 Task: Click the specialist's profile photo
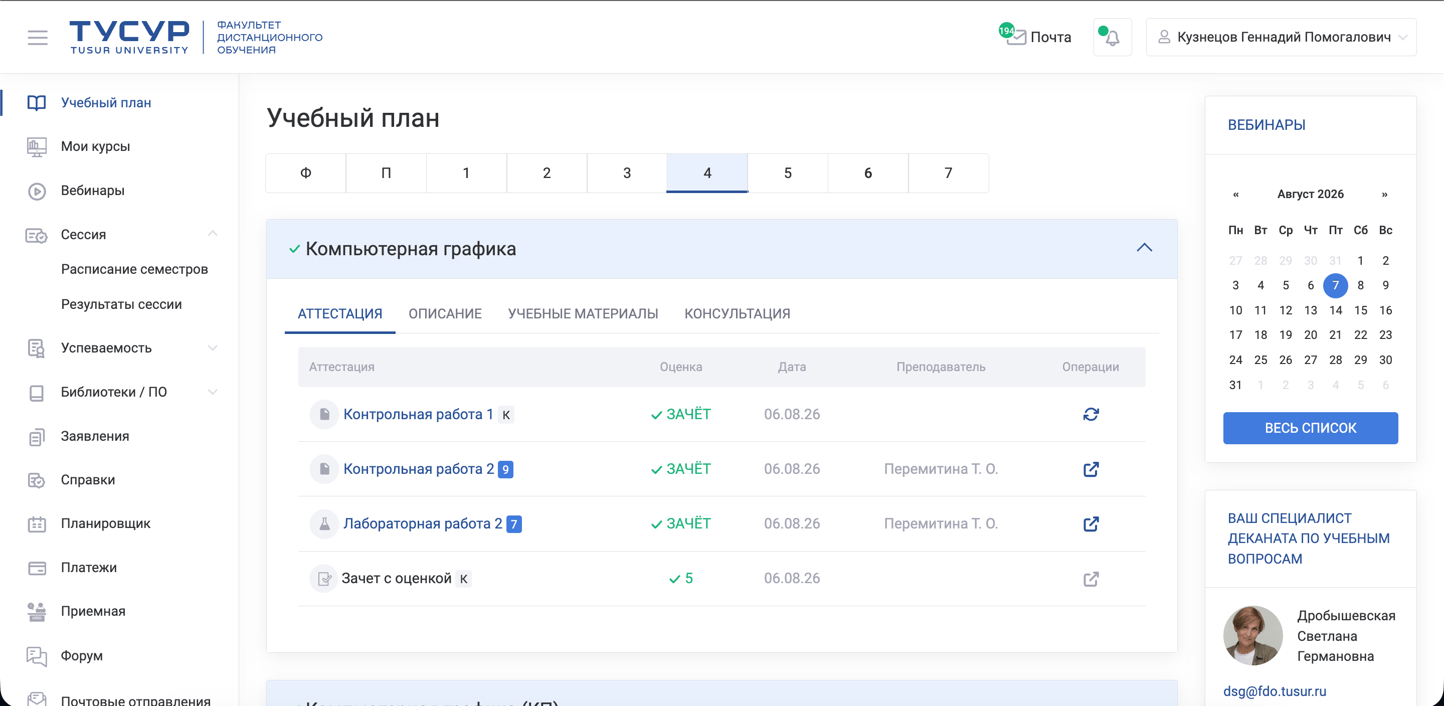[x=1252, y=635]
